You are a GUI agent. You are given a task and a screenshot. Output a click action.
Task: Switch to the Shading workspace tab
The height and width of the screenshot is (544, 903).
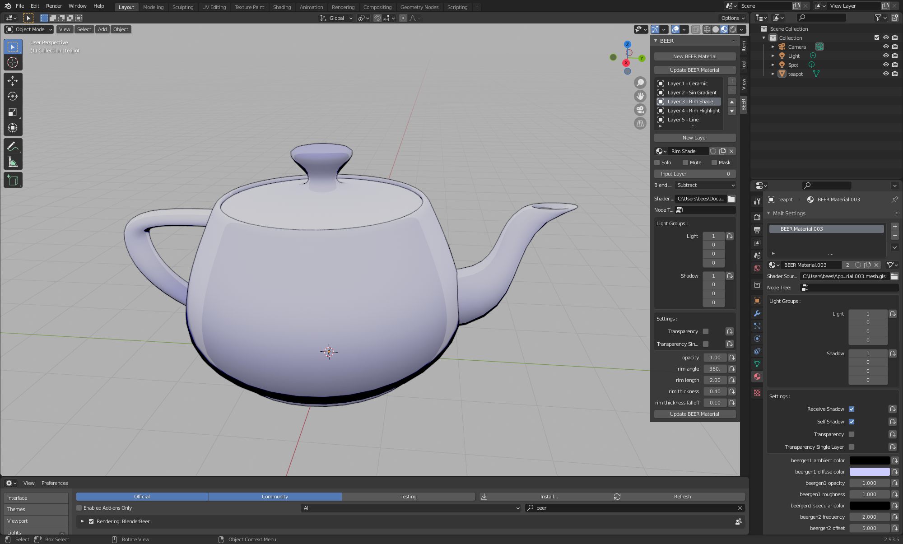(x=282, y=7)
